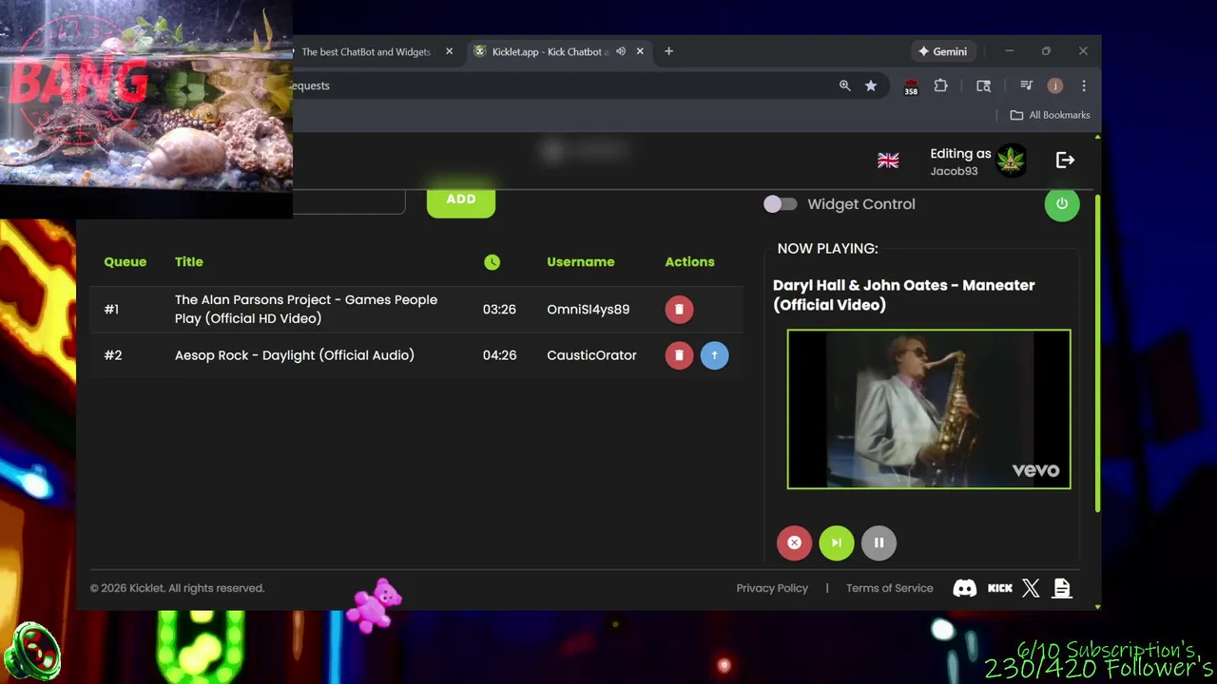Screen dimensions: 1217x684
Task: Click the 04:26 duration cell
Action: point(499,355)
